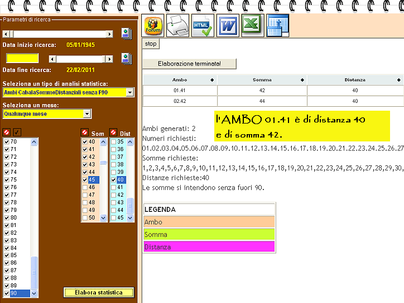The image size is (404, 303).
Task: Export results to Excel spreadsheet icon
Action: [252, 26]
